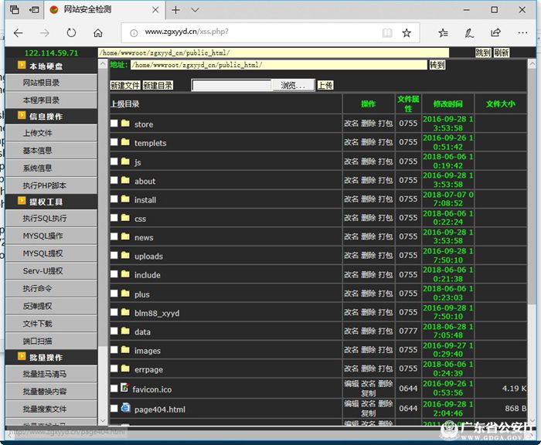Image resolution: width=541 pixels, height=445 pixels.
Task: Open the web notes pen icon
Action: pyautogui.click(x=469, y=32)
